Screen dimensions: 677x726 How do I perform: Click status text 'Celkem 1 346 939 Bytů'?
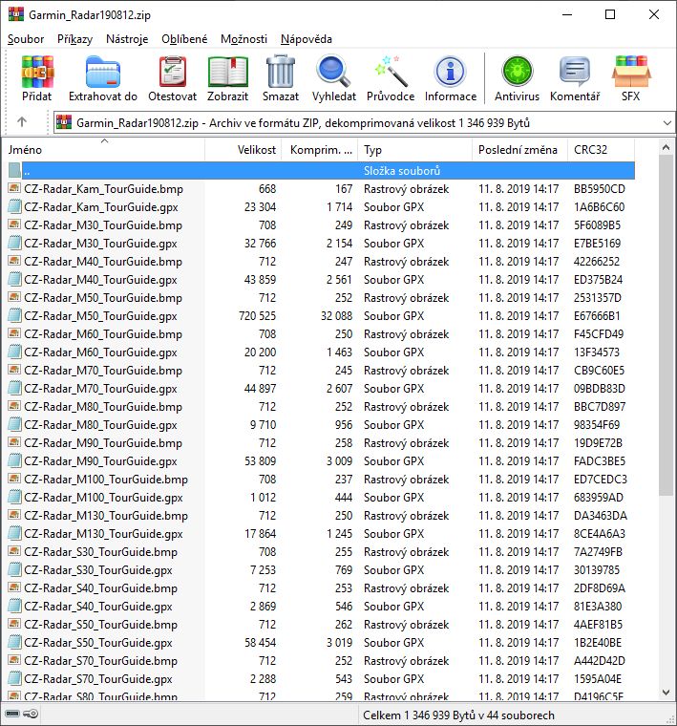tap(419, 715)
